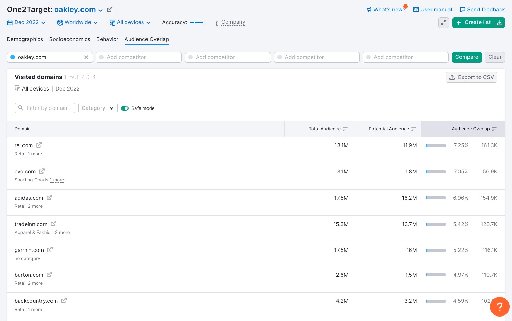Image resolution: width=512 pixels, height=321 pixels.
Task: Click the Company info icon
Action: pos(217,23)
